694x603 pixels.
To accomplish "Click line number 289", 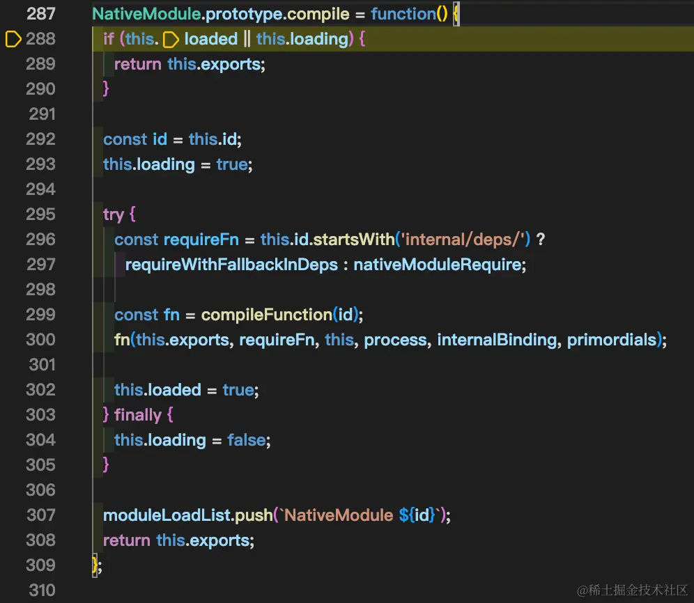I will point(40,64).
